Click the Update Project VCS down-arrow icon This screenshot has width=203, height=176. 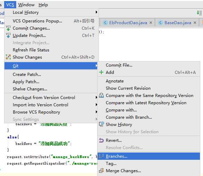click(8, 35)
